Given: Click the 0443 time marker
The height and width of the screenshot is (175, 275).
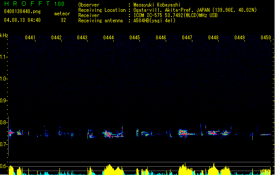Looking at the screenshot, I should pyautogui.click(x=82, y=38).
